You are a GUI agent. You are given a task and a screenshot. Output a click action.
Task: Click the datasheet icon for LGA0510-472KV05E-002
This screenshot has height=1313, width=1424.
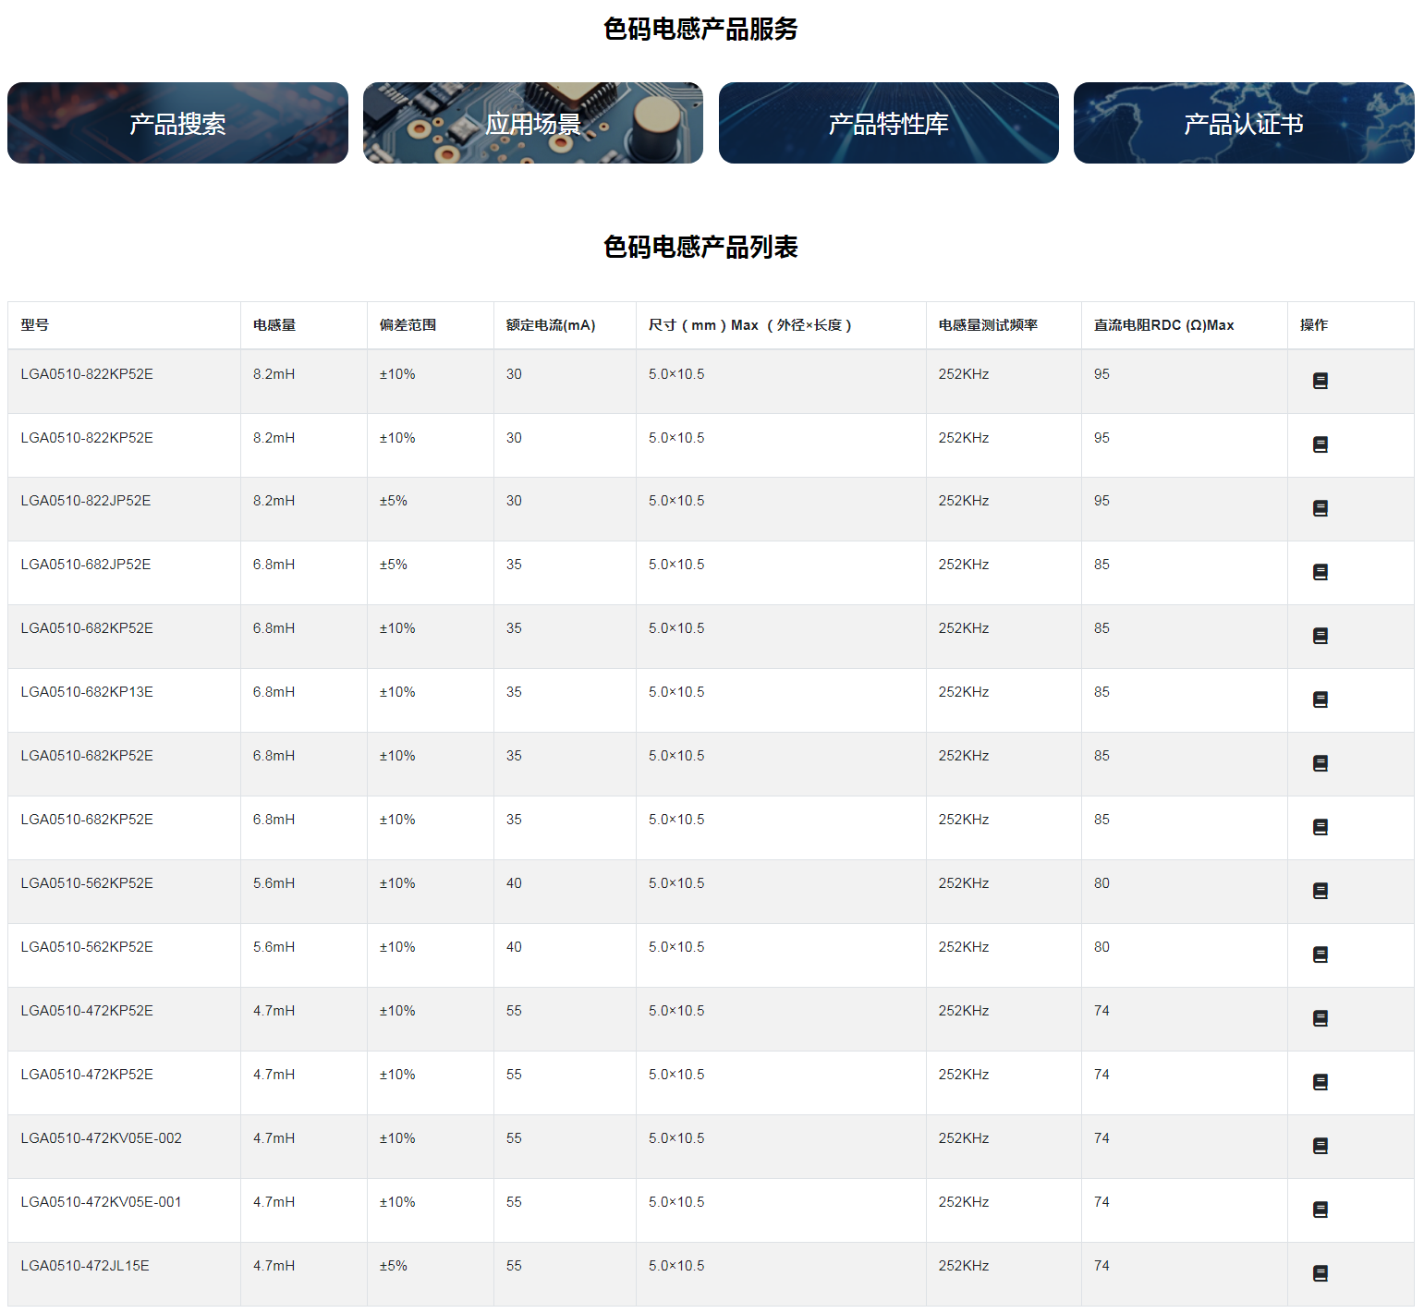1320,1146
